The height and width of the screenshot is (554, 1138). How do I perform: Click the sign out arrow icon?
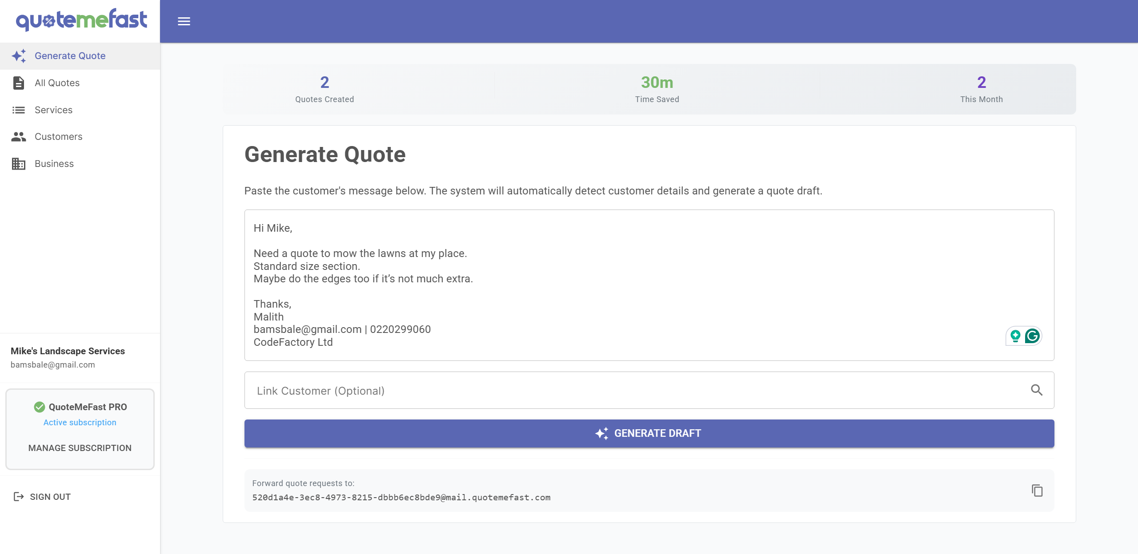point(19,497)
